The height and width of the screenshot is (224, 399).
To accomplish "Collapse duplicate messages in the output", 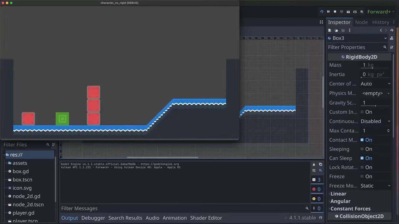I will coord(314,170).
